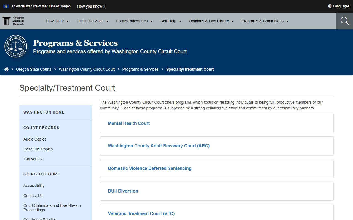This screenshot has width=353, height=220.
Task: Open Audio Copies sidebar link
Action: point(35,139)
